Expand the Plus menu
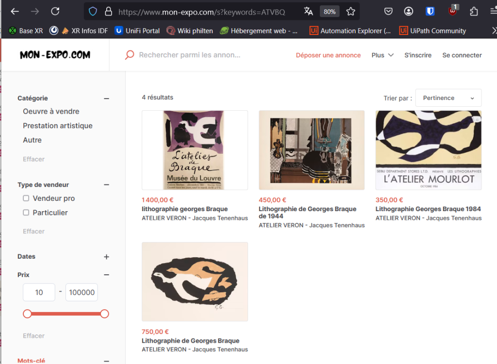Viewport: 497px width, 364px height. coord(382,55)
